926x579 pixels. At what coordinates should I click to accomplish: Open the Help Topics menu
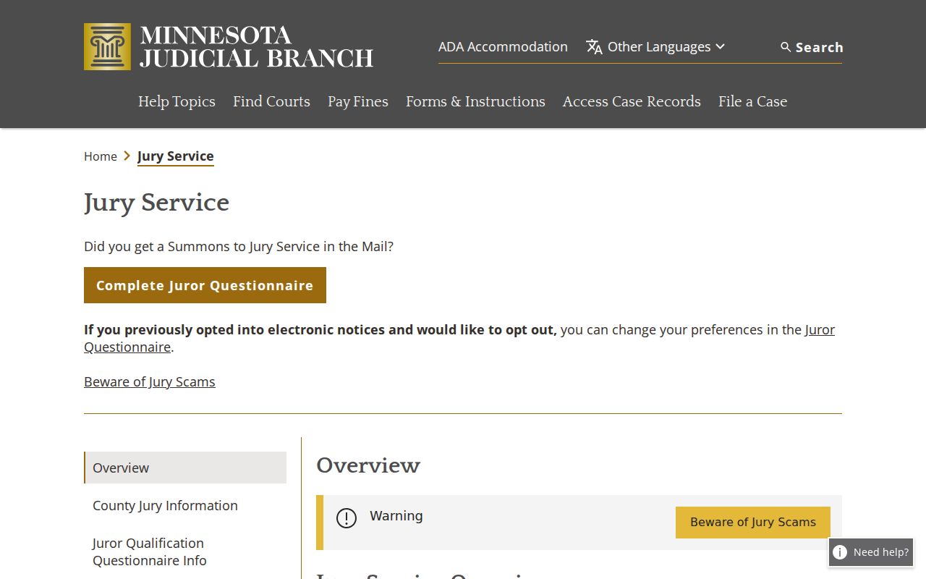[x=177, y=101]
